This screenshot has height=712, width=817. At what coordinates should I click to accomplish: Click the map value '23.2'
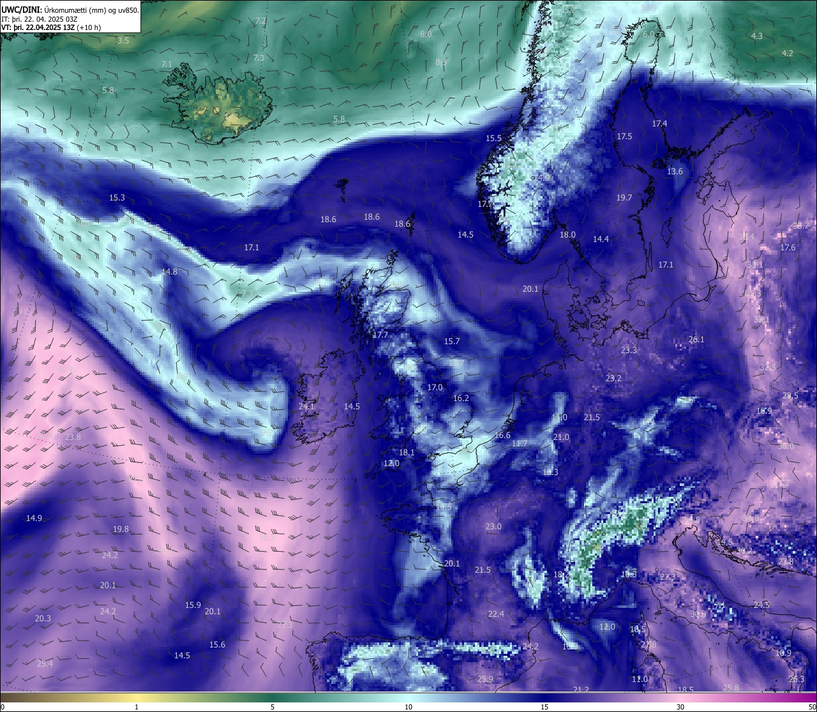613,378
